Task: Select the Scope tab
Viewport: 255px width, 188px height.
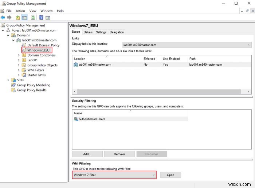Action: pyautogui.click(x=76, y=32)
